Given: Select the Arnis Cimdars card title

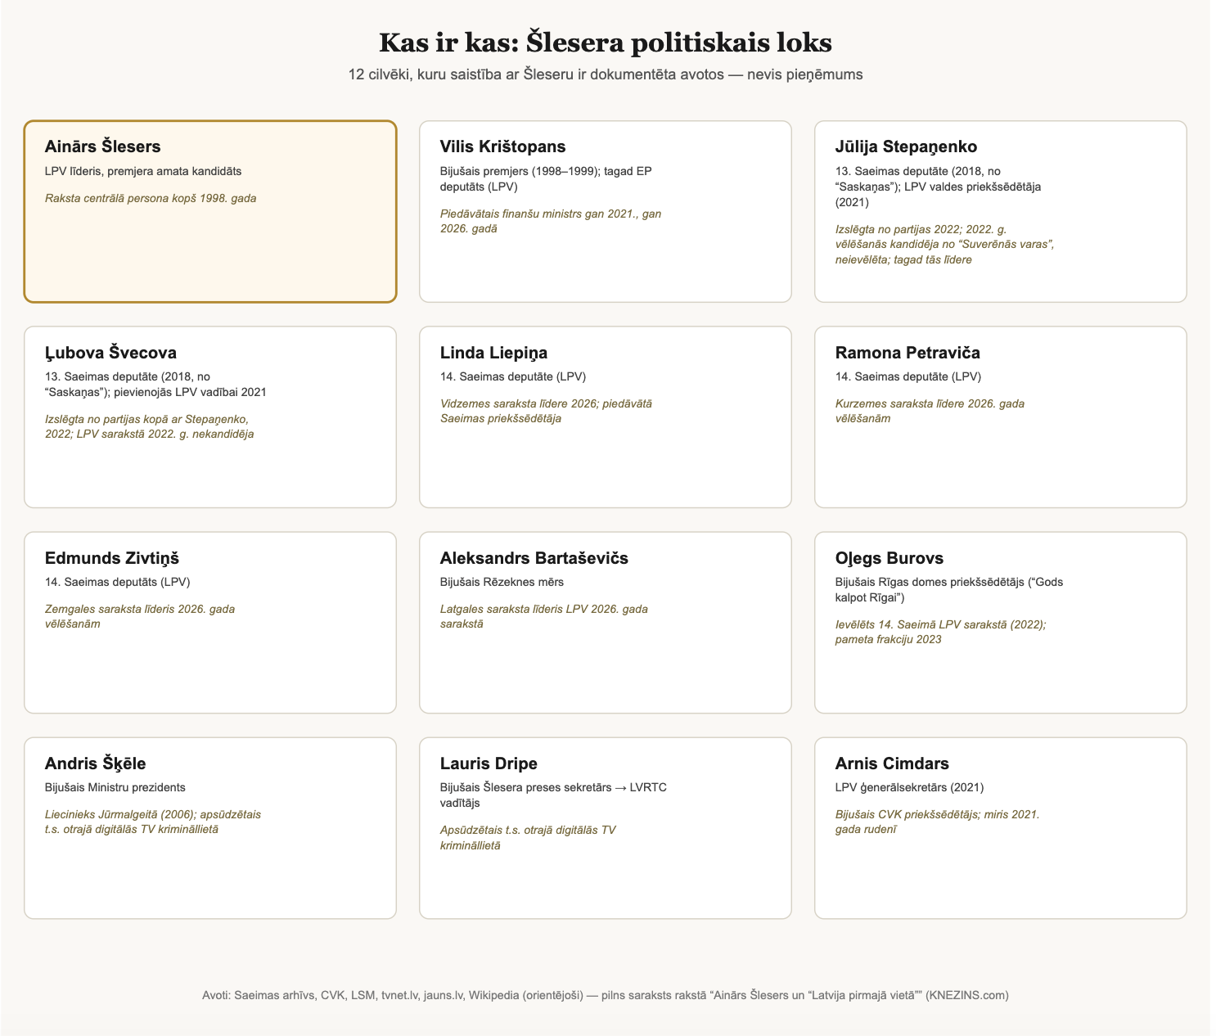Looking at the screenshot, I should (892, 763).
